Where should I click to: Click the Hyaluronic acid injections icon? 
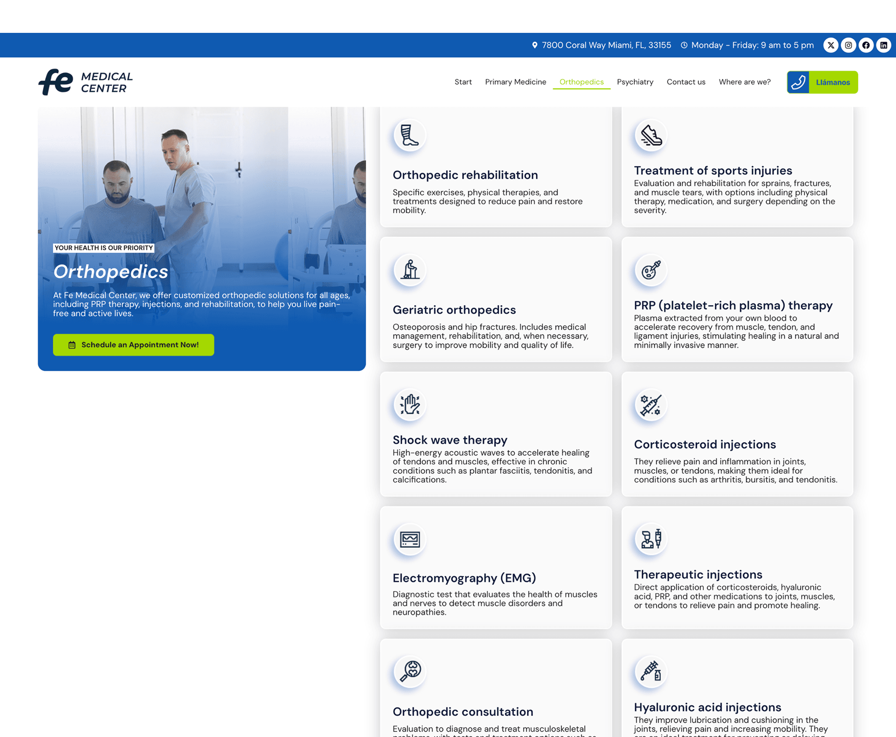click(651, 672)
